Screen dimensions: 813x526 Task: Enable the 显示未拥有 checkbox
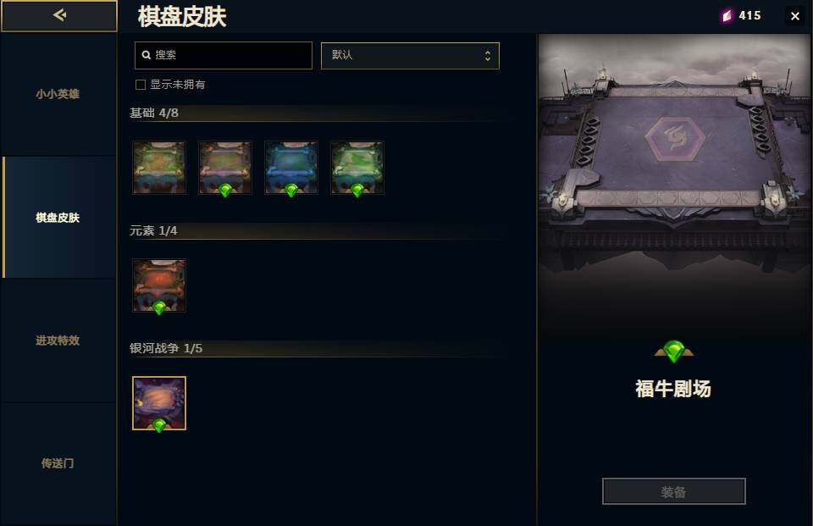pyautogui.click(x=141, y=85)
